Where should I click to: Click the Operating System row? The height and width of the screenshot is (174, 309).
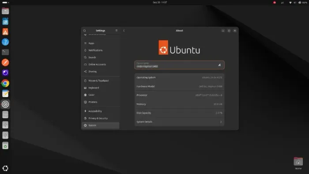(179, 77)
